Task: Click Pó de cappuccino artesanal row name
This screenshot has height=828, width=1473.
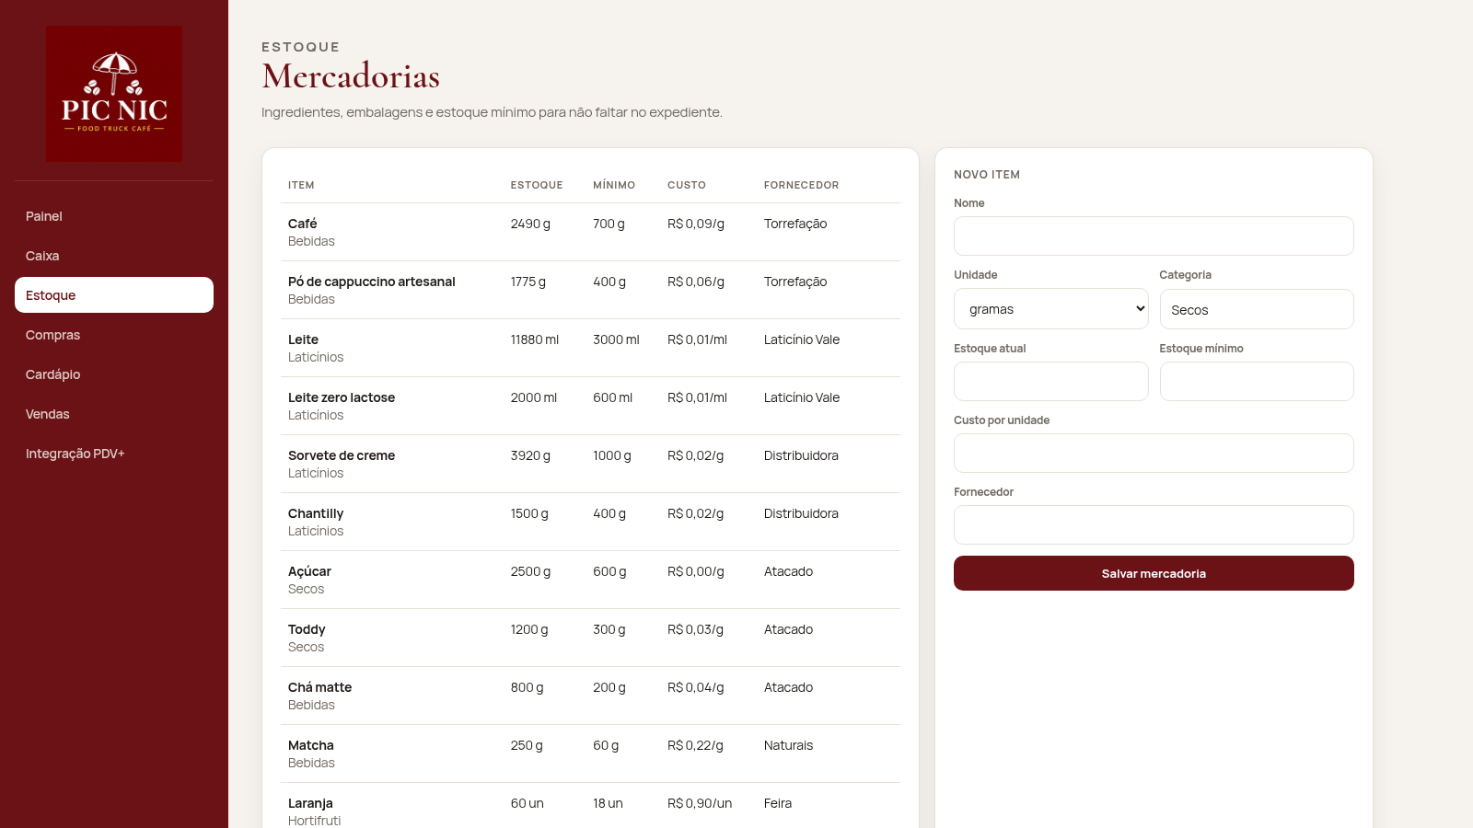Action: coord(372,282)
